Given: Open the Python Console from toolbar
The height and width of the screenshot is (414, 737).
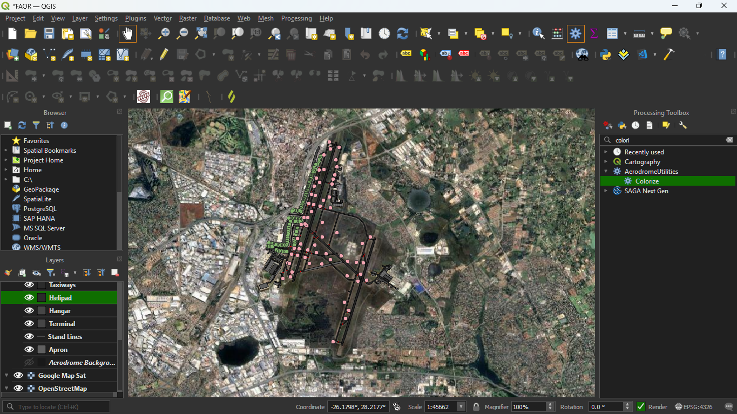Looking at the screenshot, I should tap(605, 55).
